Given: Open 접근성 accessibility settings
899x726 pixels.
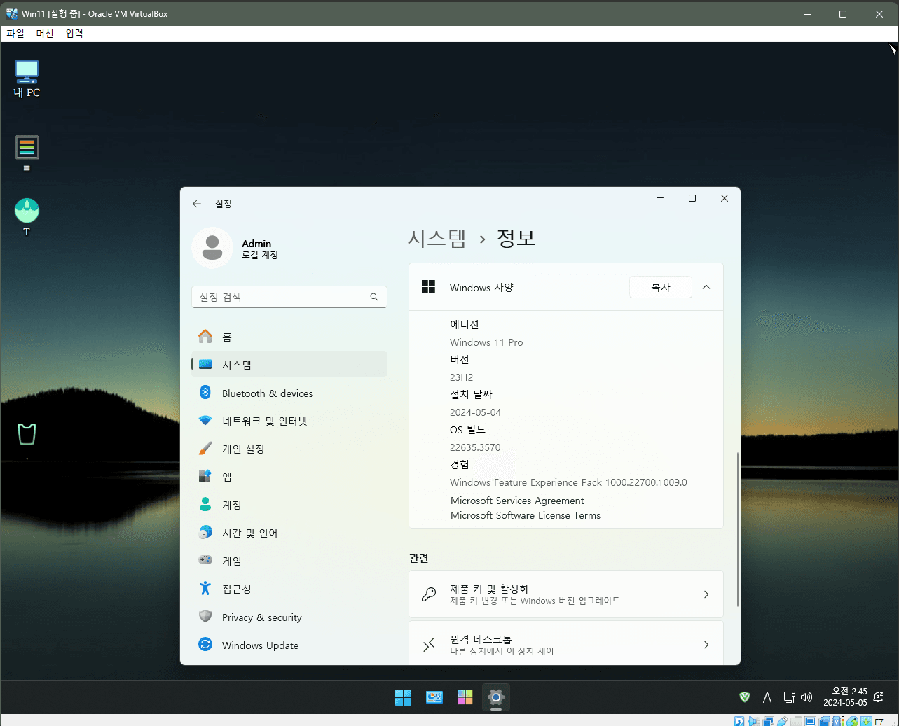Looking at the screenshot, I should pyautogui.click(x=289, y=589).
